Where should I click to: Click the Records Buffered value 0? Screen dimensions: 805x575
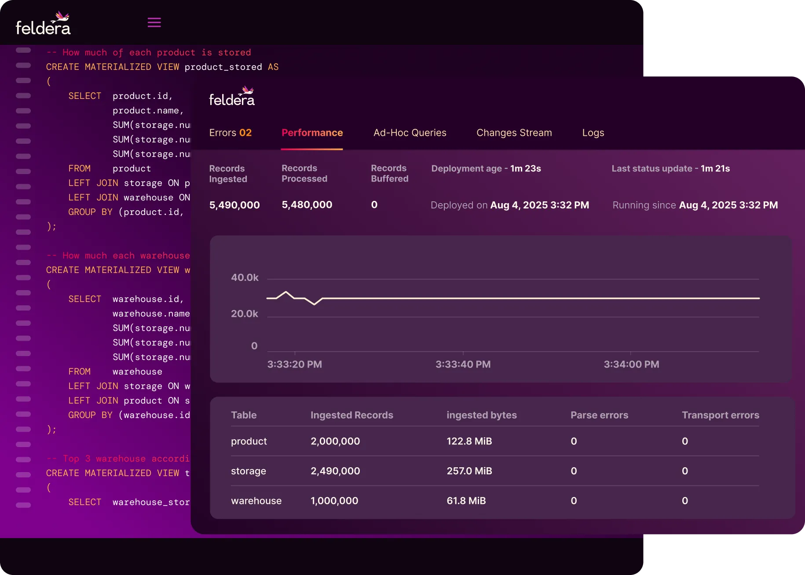pos(374,205)
